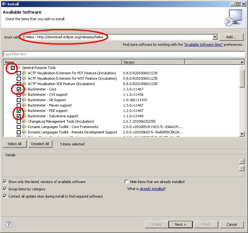Click the General Purpose Tools folder icon
The width and height of the screenshot is (248, 233).
pos(19,68)
